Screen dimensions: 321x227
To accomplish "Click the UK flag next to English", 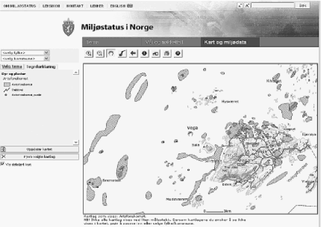I will 130,6.
